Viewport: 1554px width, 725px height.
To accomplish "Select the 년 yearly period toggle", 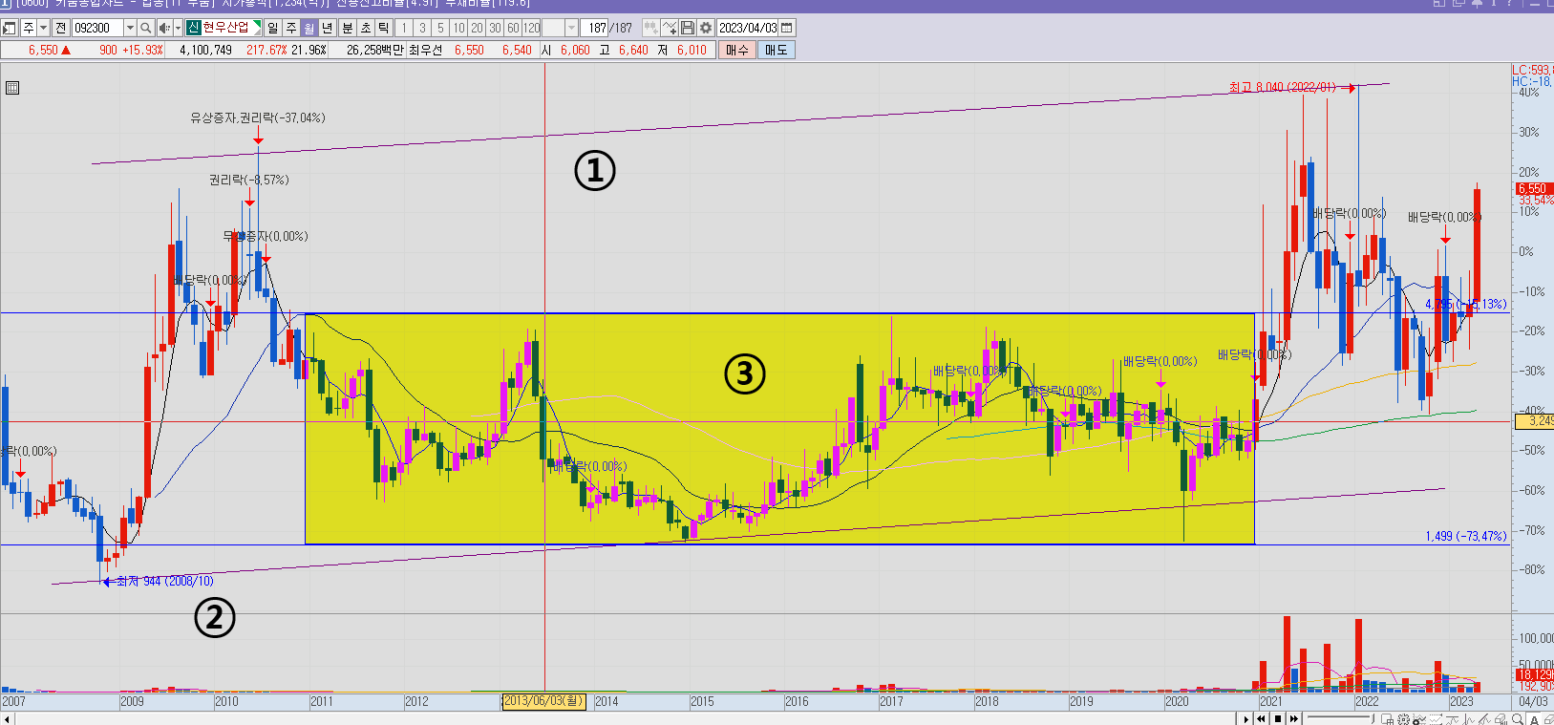I will [x=327, y=28].
